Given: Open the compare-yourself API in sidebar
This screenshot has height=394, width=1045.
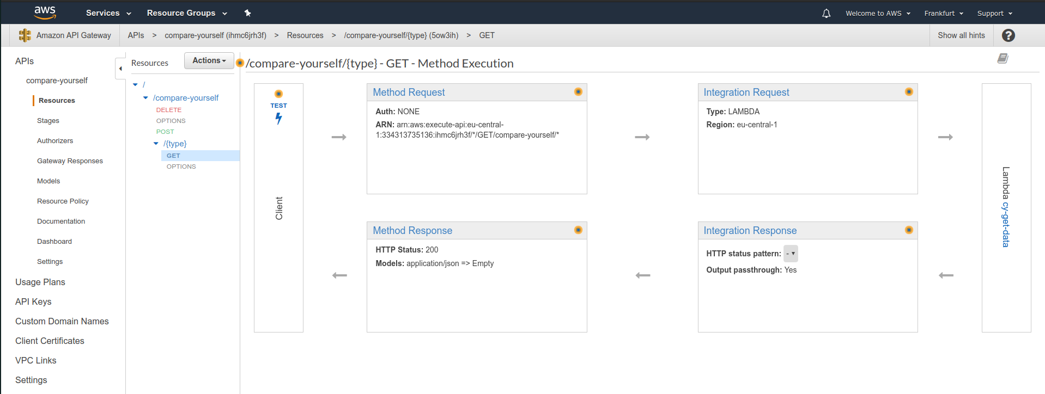Looking at the screenshot, I should click(57, 81).
